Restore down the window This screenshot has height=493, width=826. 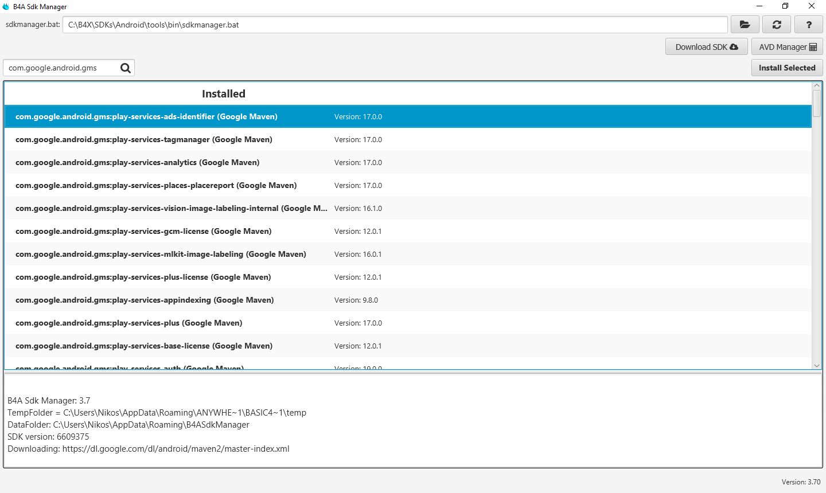785,6
